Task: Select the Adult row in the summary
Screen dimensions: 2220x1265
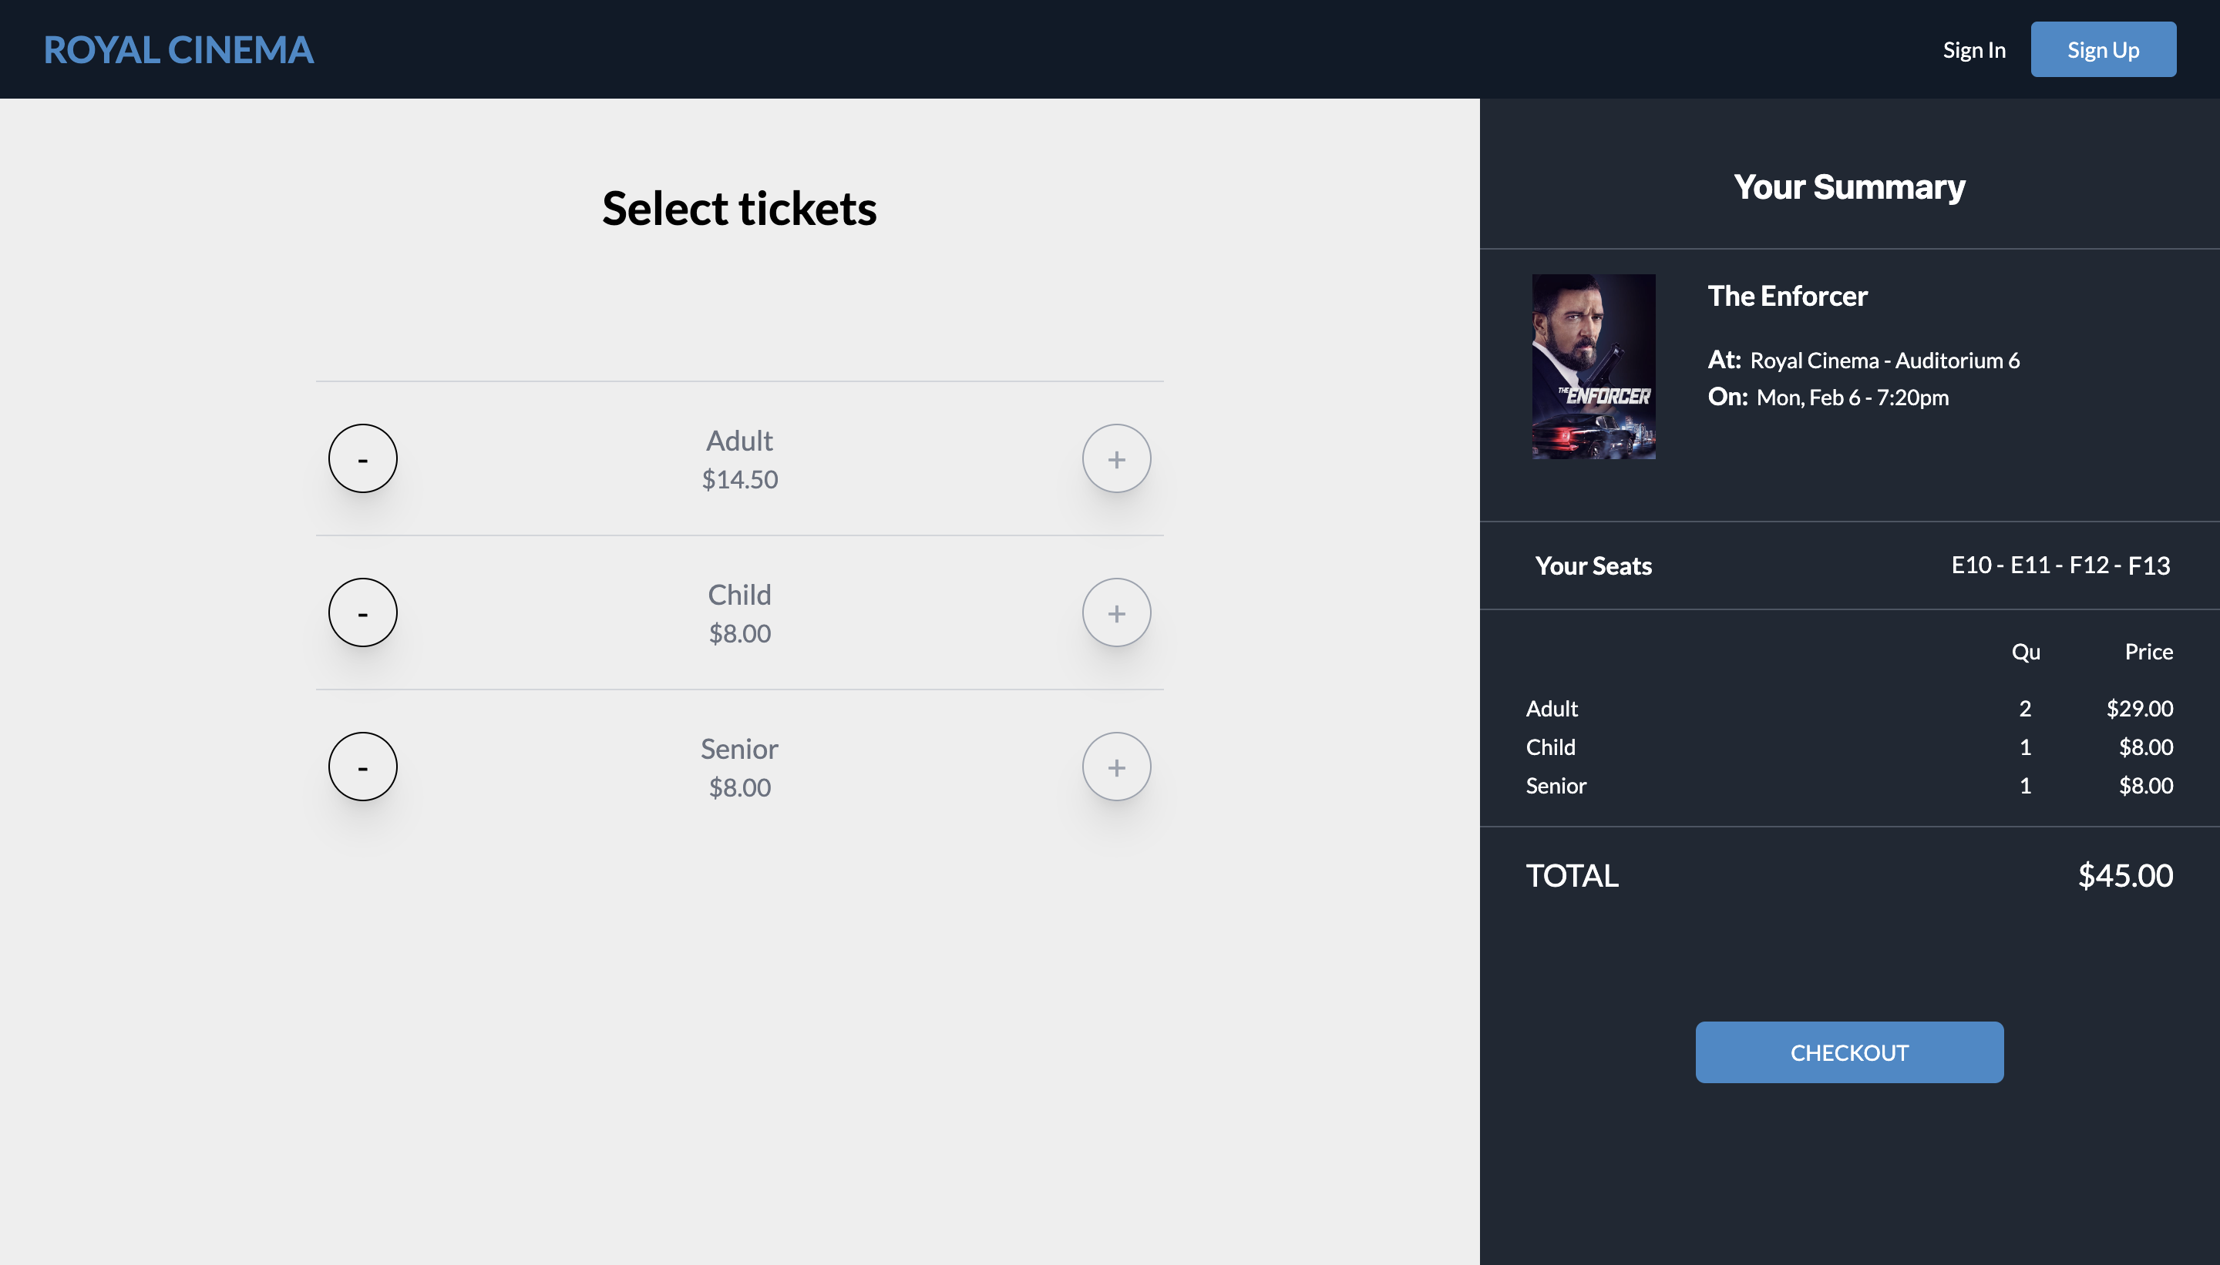Action: (1551, 708)
